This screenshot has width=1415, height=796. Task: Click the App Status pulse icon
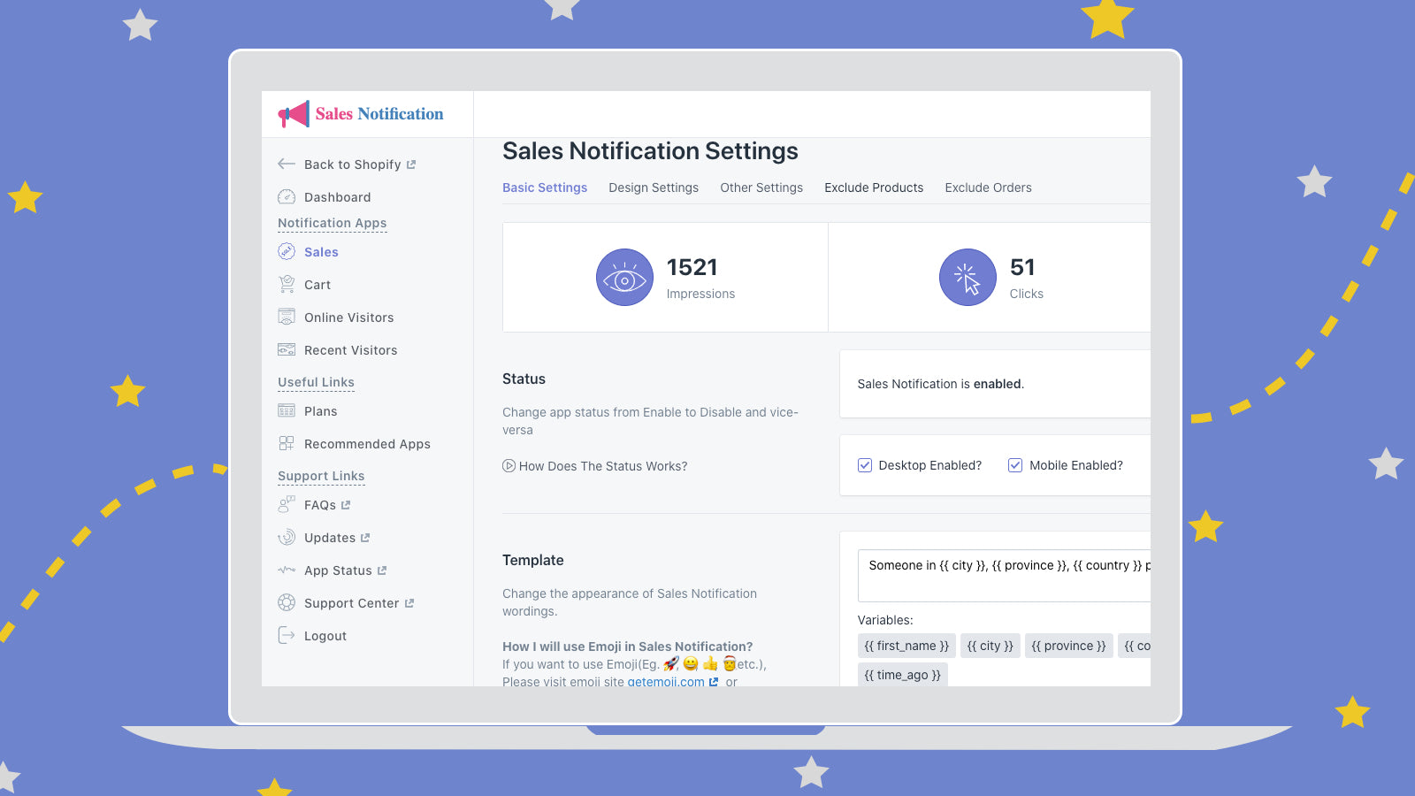pyautogui.click(x=287, y=570)
